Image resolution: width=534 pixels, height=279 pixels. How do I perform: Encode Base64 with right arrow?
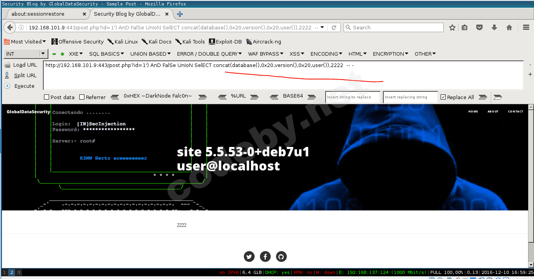pos(312,97)
